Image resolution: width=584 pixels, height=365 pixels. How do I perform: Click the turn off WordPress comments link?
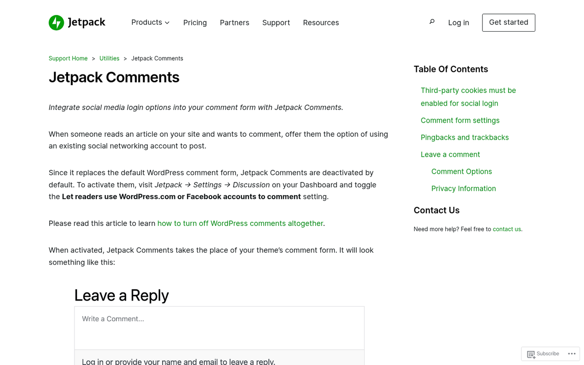[240, 223]
